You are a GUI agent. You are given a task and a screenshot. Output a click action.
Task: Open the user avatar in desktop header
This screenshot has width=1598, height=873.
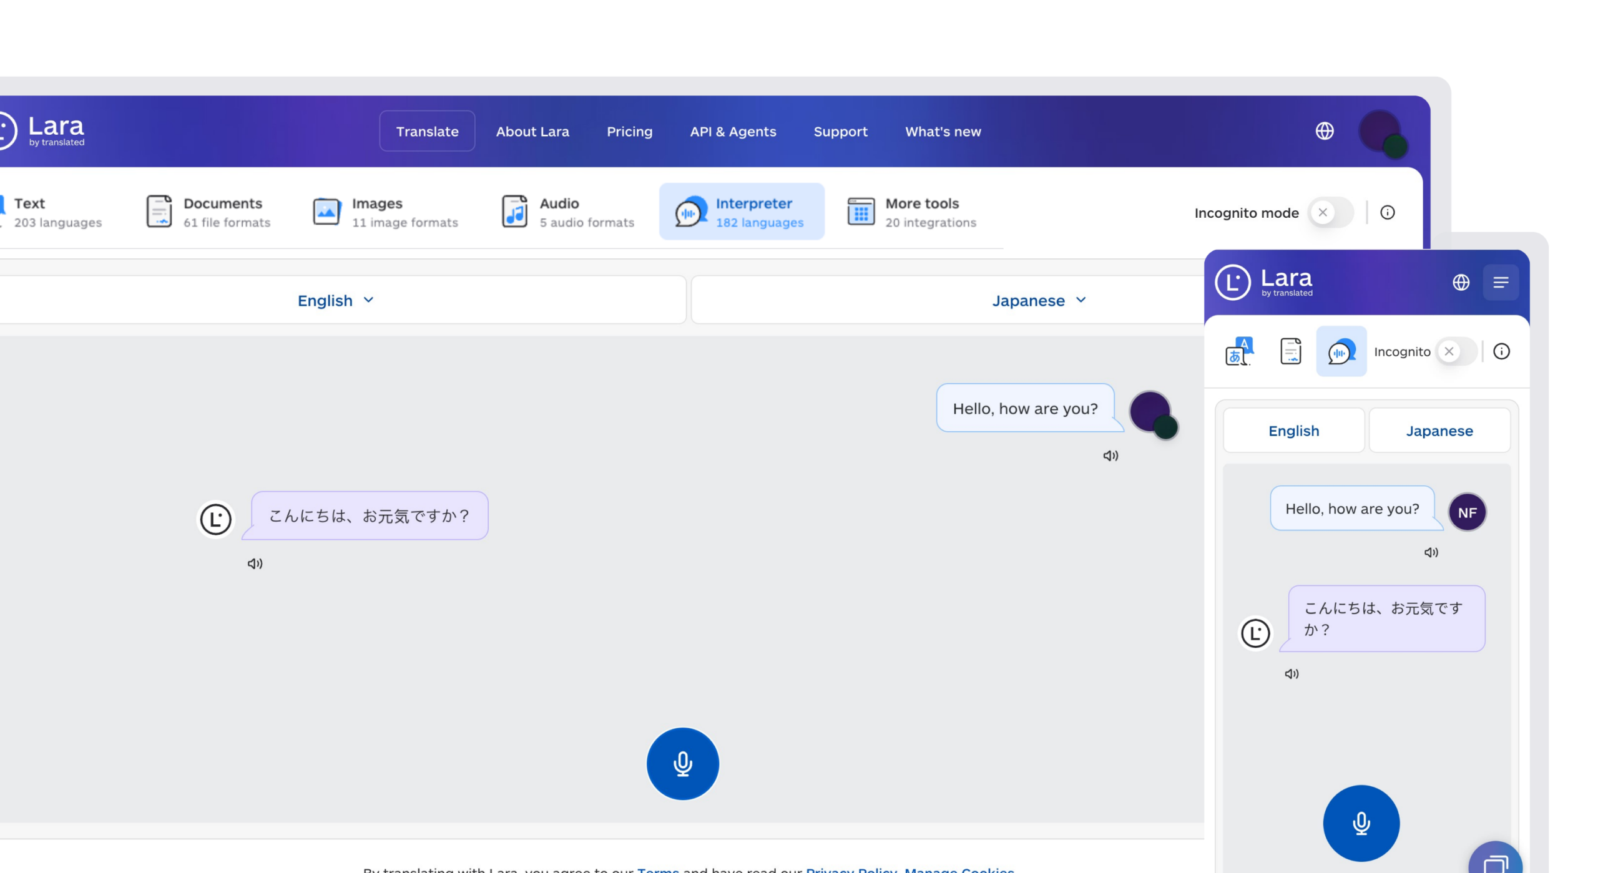tap(1382, 134)
